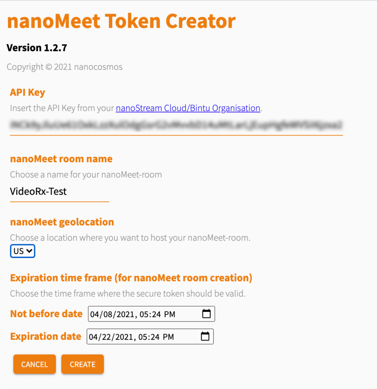
Task: Click the geolocation combo box arrow
Action: tap(30, 251)
